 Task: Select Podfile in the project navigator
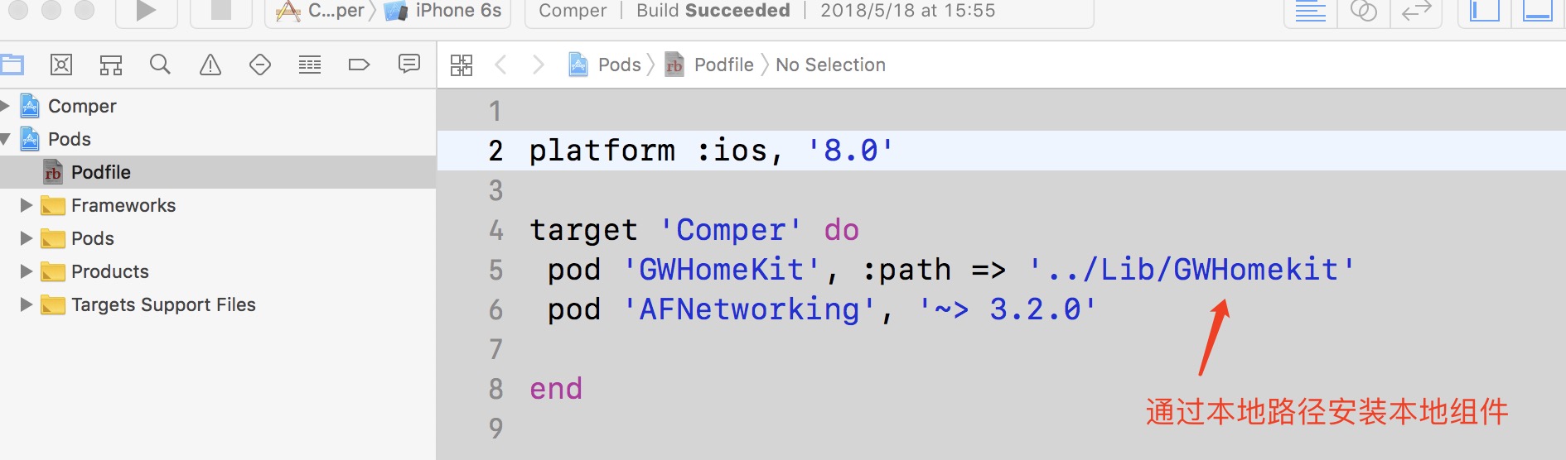pos(101,172)
